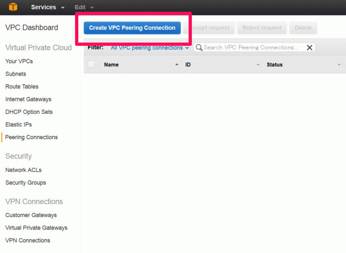Click the Accept request button
This screenshot has width=346, height=253.
(209, 28)
